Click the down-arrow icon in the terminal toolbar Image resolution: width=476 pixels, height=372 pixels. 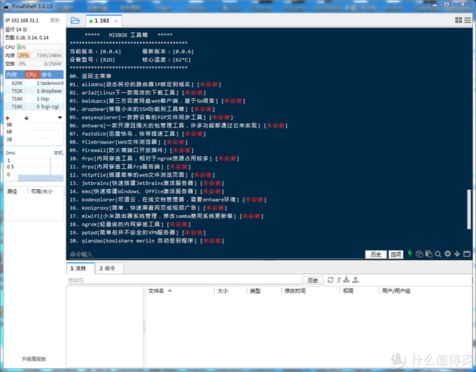click(x=456, y=254)
